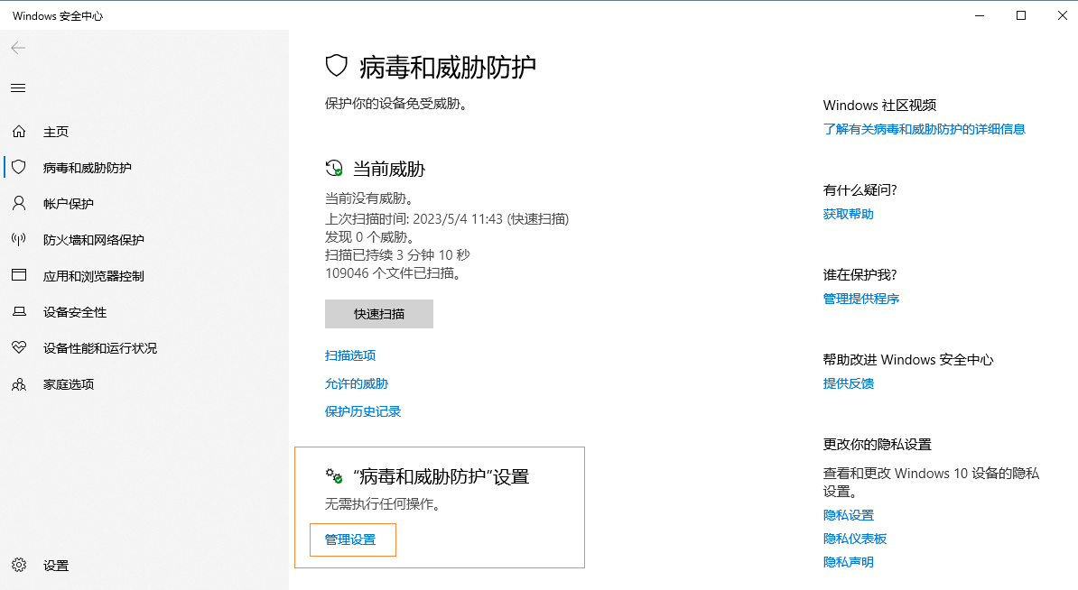Open the 允许的威胁 link
Image resolution: width=1078 pixels, height=590 pixels.
pyautogui.click(x=356, y=384)
